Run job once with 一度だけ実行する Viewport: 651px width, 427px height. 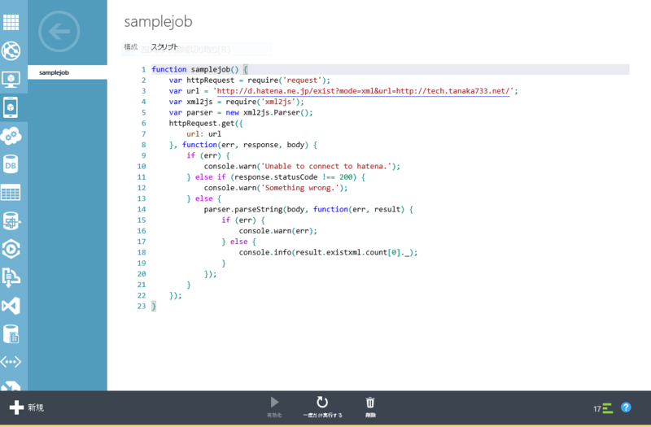(322, 407)
